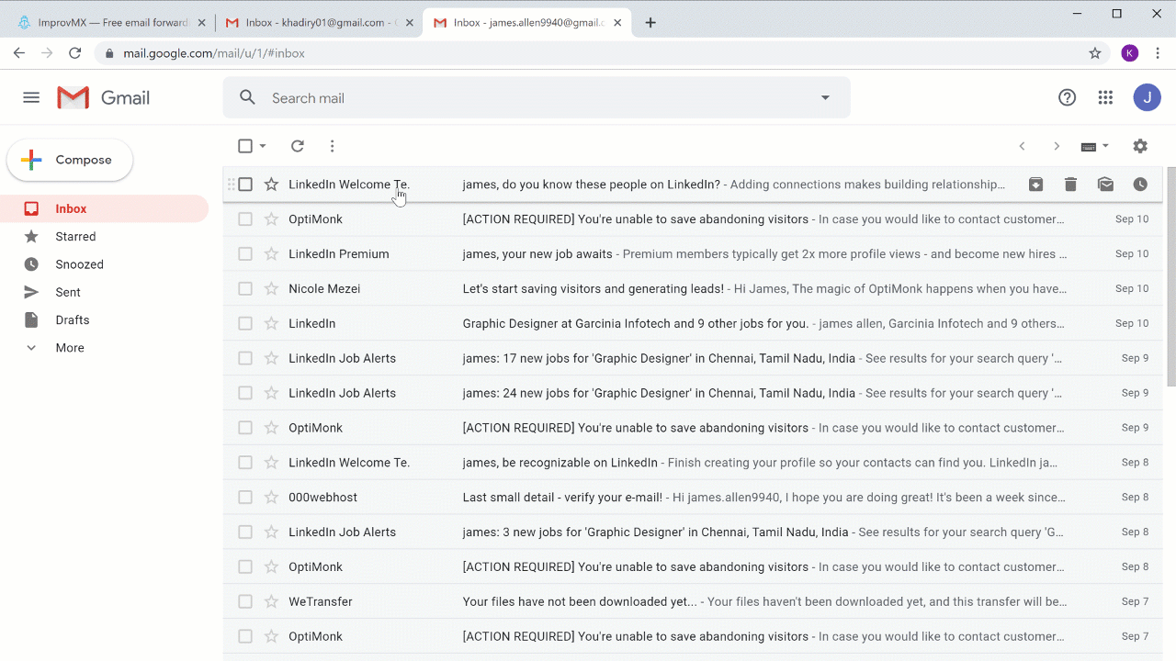Check the LinkedIn Premium email checkbox
The height and width of the screenshot is (661, 1176).
click(x=245, y=253)
